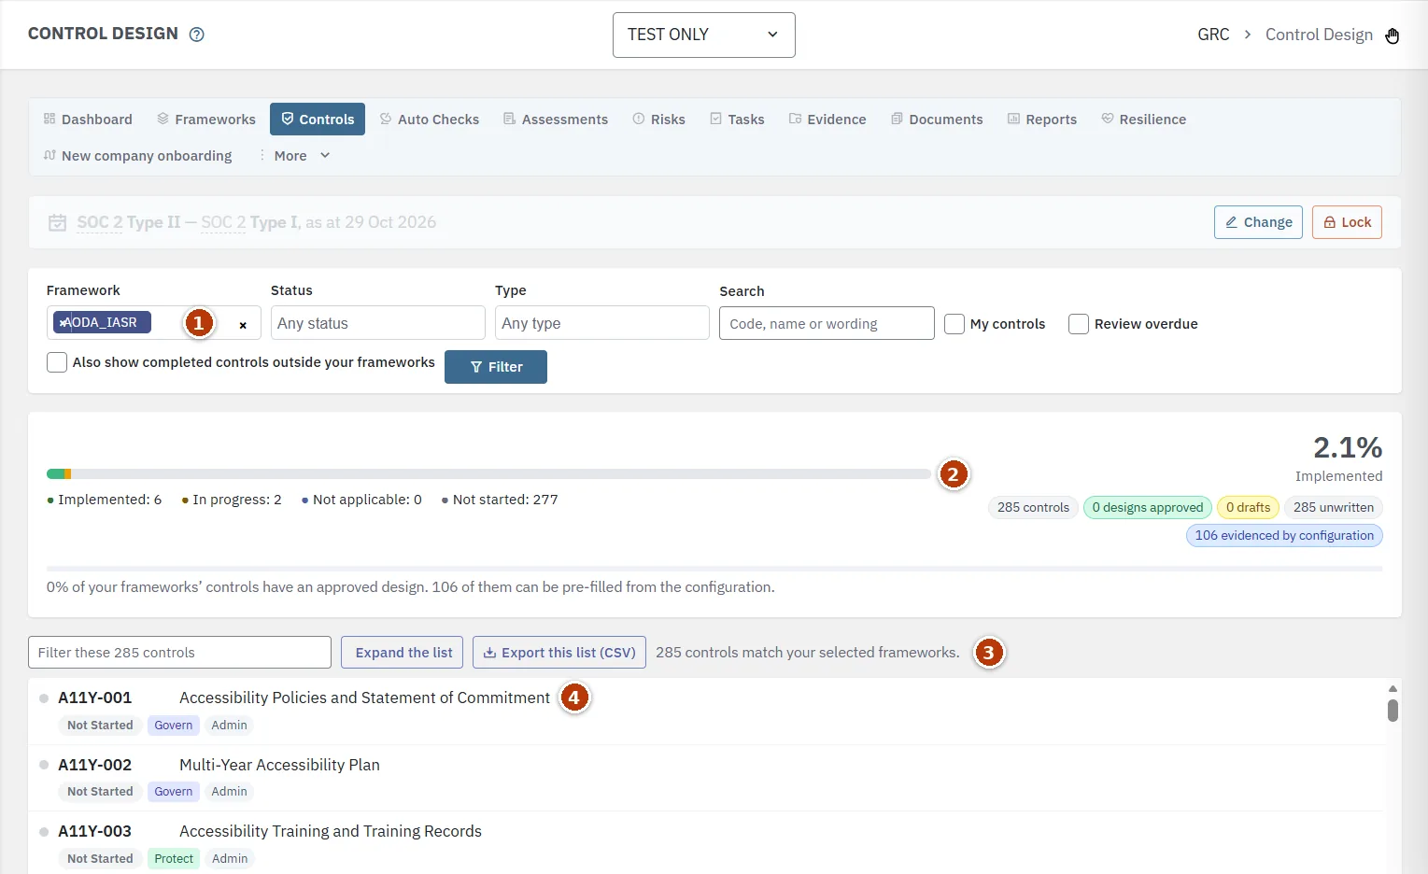Click the implementation progress bar
The width and height of the screenshot is (1428, 874).
(489, 474)
